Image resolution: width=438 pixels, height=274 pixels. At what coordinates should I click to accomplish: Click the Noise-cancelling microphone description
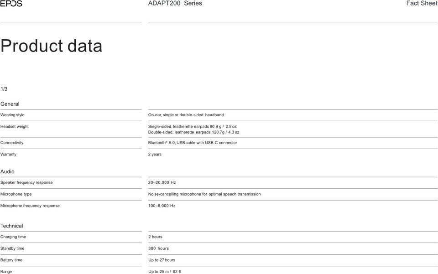[x=204, y=194]
